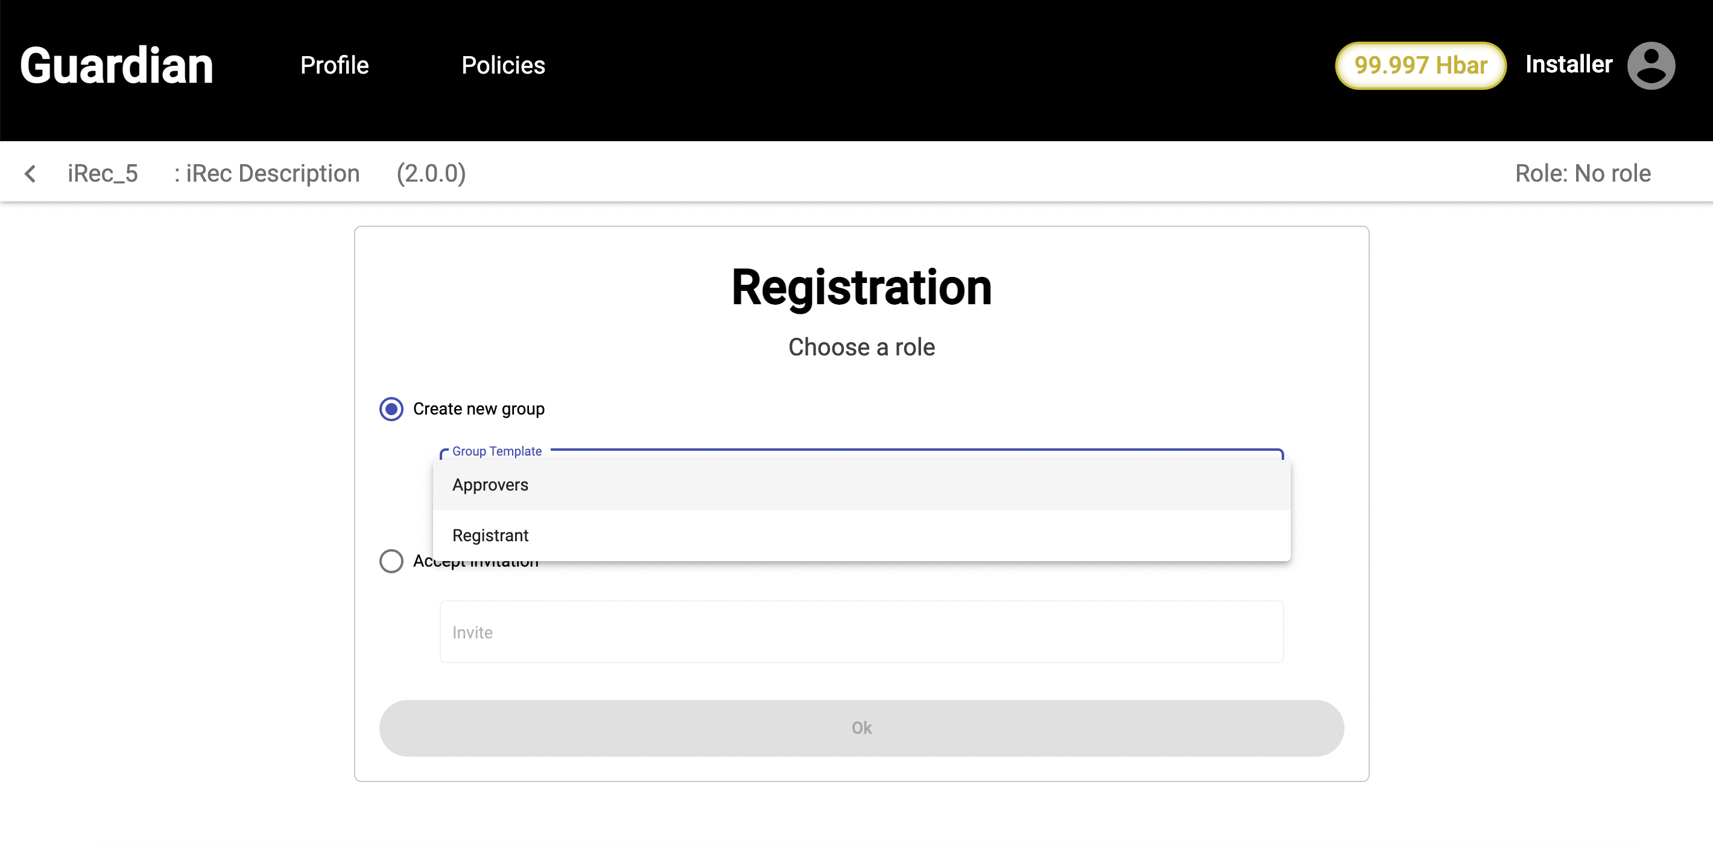Choose Approvers from the Group Template list

pos(490,485)
